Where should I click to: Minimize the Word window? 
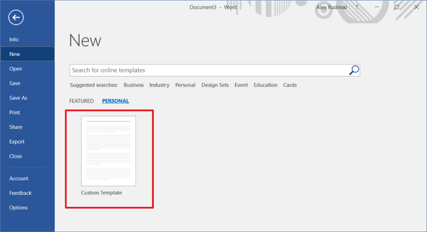[x=376, y=7]
